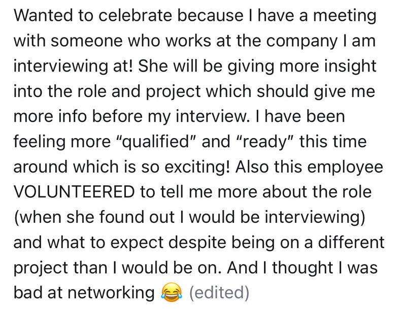Click the word "expect" in the message
The height and width of the screenshot is (311, 406).
pyautogui.click(x=137, y=243)
